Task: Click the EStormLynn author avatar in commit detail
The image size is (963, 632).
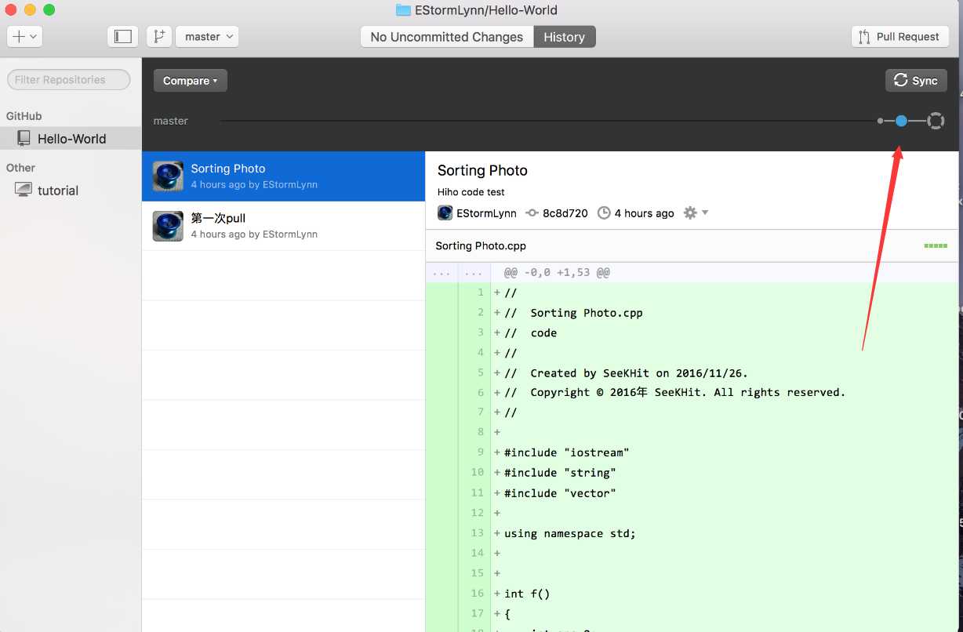Action: coord(445,213)
